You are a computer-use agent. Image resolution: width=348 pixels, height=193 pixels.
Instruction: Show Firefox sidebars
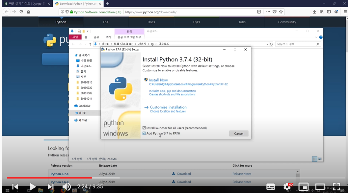pos(329,12)
